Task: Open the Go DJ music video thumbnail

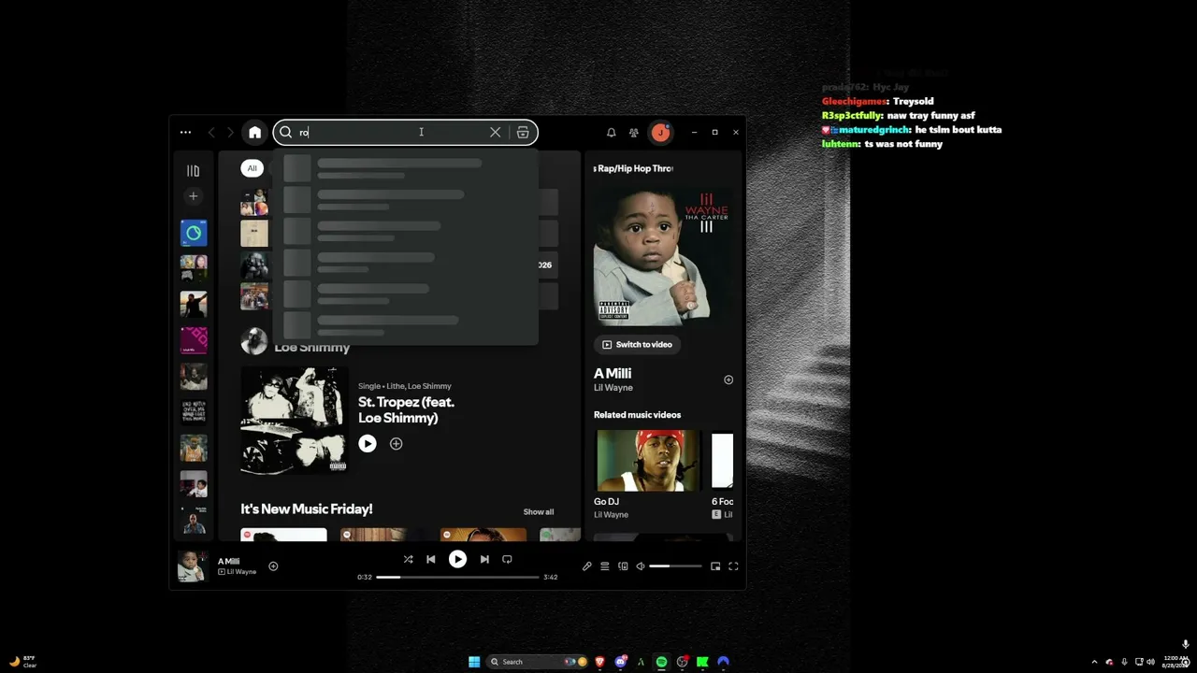Action: coord(648,460)
